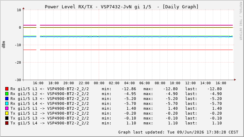This screenshot has width=244, height=137.
Task: Click the blue Rx L3 legend swatch
Action: click(x=7, y=99)
